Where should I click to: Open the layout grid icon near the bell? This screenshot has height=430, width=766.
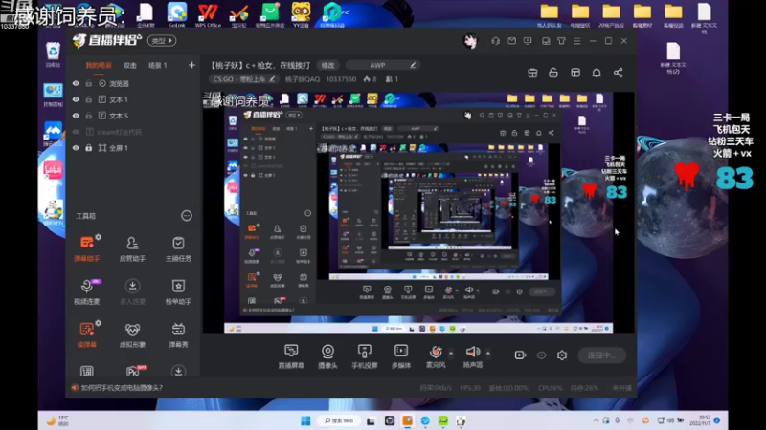click(575, 73)
